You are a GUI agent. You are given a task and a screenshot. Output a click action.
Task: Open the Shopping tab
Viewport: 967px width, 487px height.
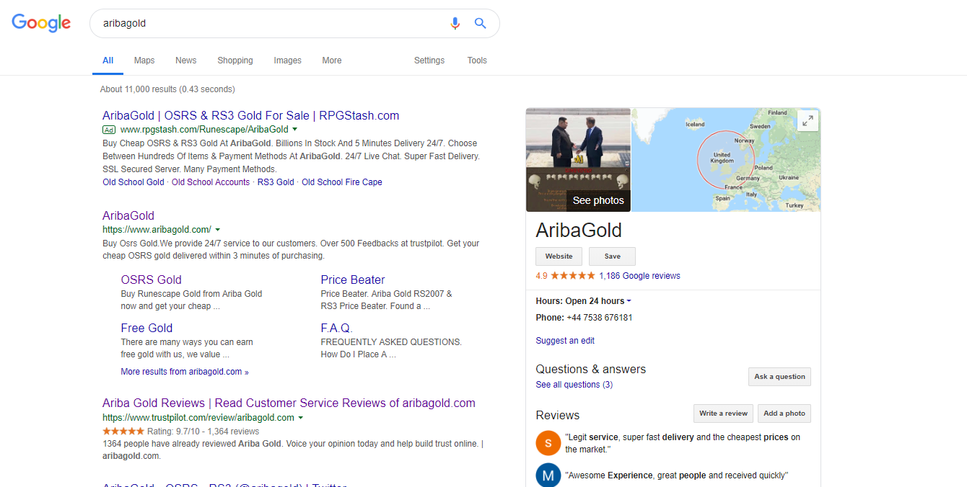click(x=235, y=61)
